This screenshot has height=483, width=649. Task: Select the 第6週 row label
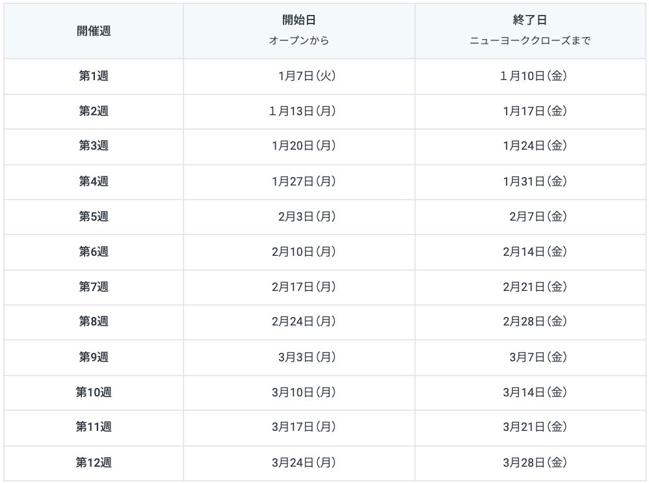pos(94,252)
